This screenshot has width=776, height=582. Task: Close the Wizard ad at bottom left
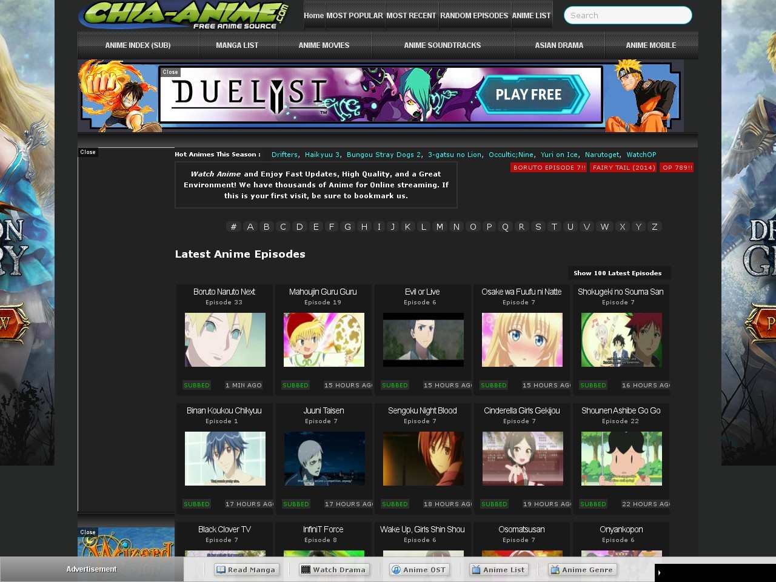(x=88, y=532)
